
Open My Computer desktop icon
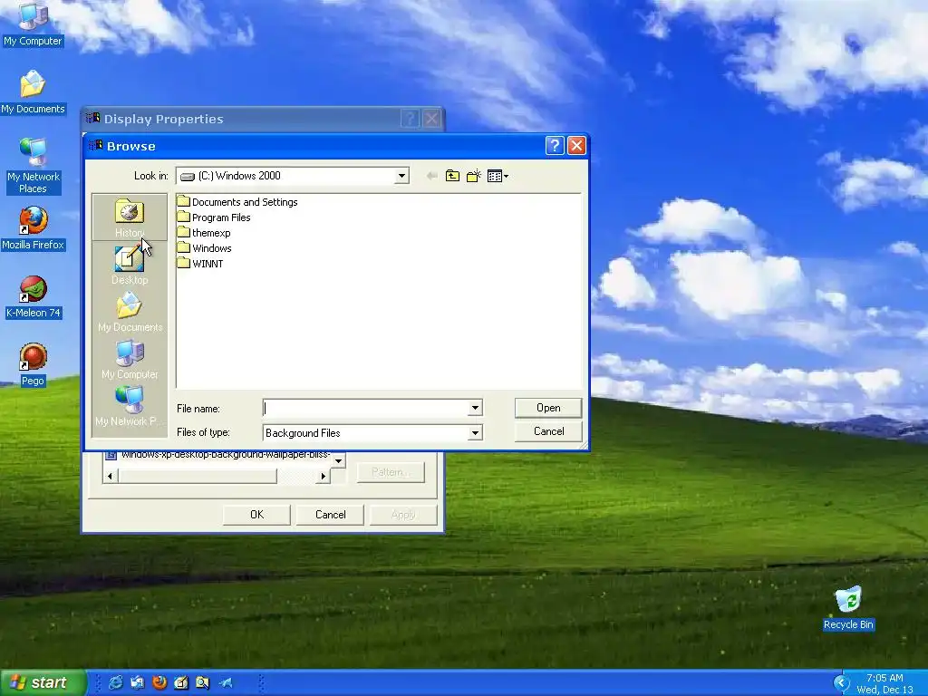click(33, 24)
